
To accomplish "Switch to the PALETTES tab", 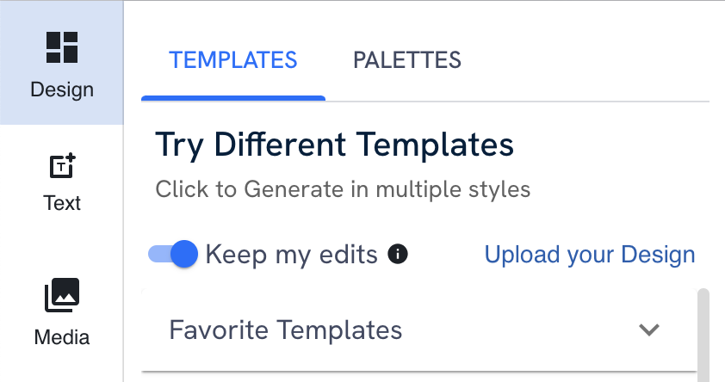I will coord(407,60).
